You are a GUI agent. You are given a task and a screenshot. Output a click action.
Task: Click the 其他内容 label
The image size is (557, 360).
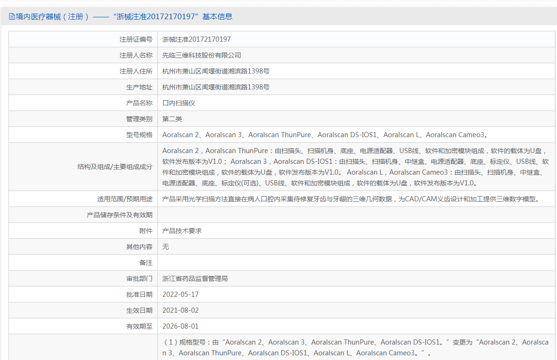pos(139,247)
